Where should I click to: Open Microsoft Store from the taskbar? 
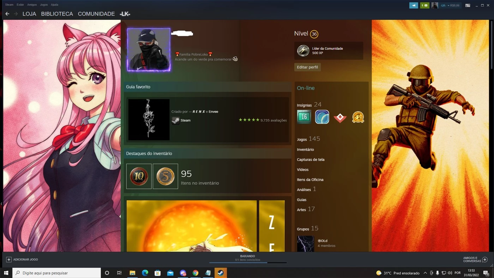click(158, 273)
